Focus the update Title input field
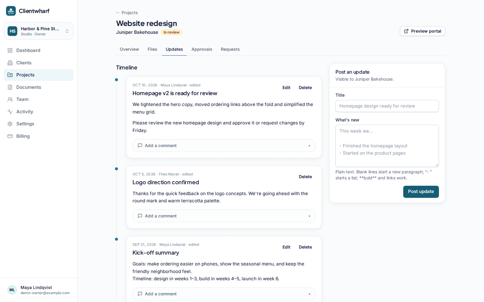The width and height of the screenshot is (484, 302). tap(387, 106)
